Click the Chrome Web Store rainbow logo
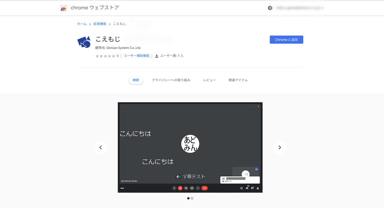 click(x=63, y=8)
